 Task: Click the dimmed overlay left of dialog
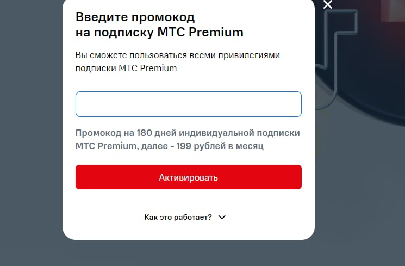31,136
